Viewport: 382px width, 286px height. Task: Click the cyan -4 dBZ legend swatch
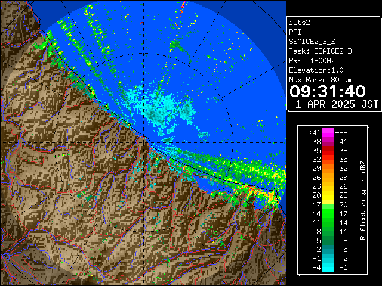click(328, 268)
